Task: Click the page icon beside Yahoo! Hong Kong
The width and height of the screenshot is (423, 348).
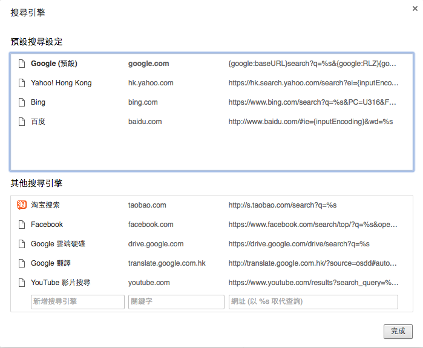Action: [21, 83]
